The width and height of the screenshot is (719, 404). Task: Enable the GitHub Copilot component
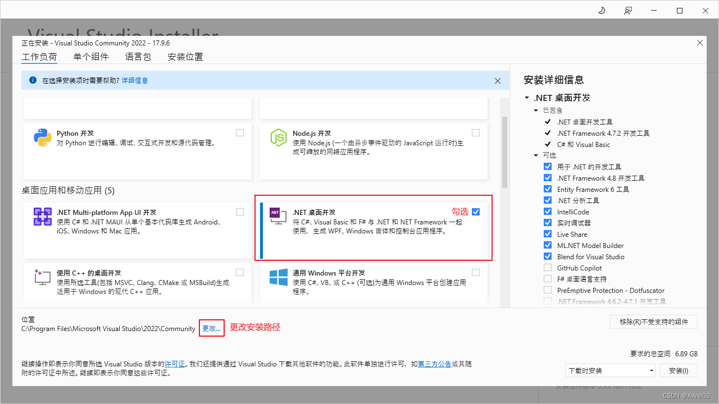548,268
